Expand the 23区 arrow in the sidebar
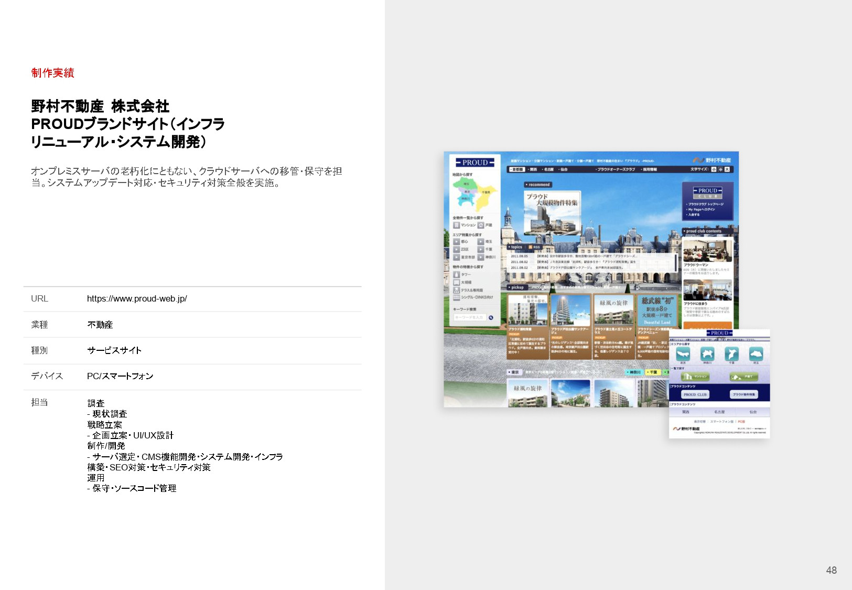The height and width of the screenshot is (590, 852). (x=456, y=249)
